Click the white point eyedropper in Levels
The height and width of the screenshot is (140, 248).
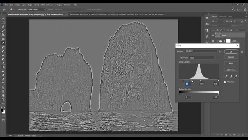coord(236,76)
